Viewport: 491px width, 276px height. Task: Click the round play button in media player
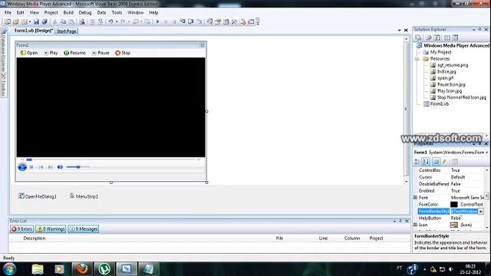(22, 167)
